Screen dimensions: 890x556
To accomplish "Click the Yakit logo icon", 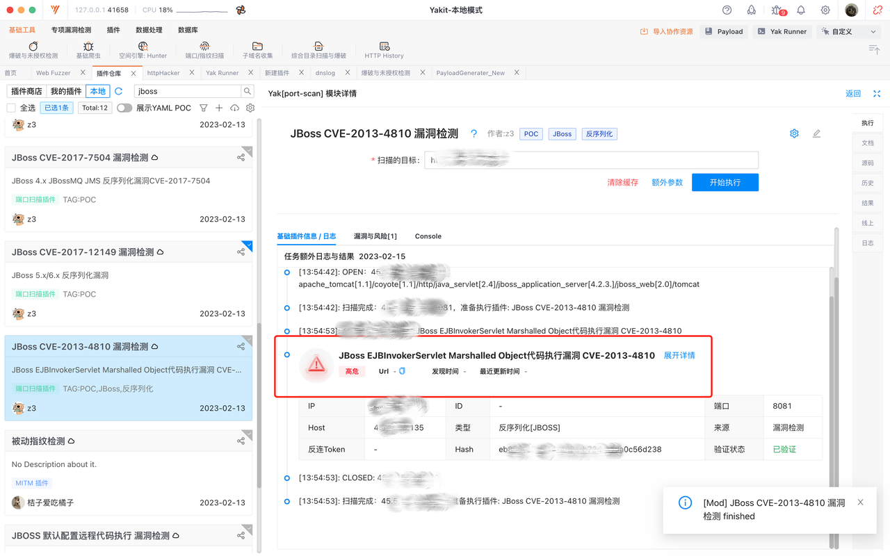I will (56, 10).
